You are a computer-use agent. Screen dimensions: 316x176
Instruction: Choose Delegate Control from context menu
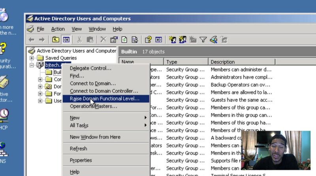[106, 68]
